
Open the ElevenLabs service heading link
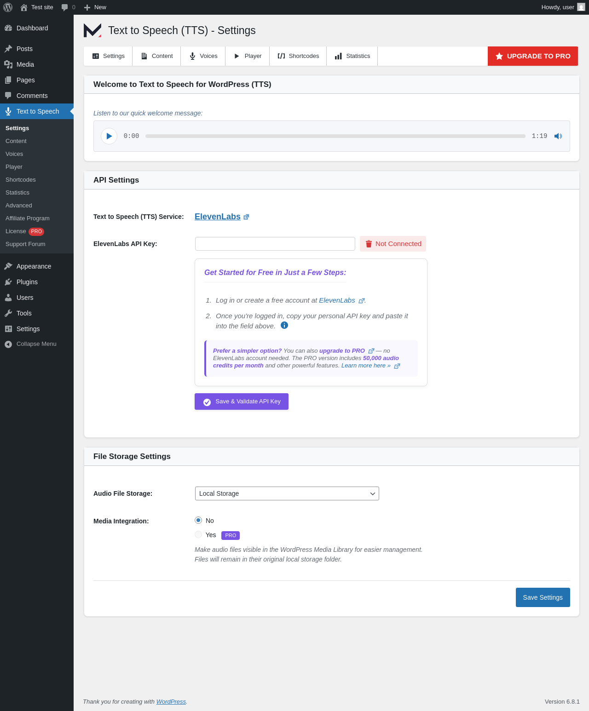tap(218, 217)
